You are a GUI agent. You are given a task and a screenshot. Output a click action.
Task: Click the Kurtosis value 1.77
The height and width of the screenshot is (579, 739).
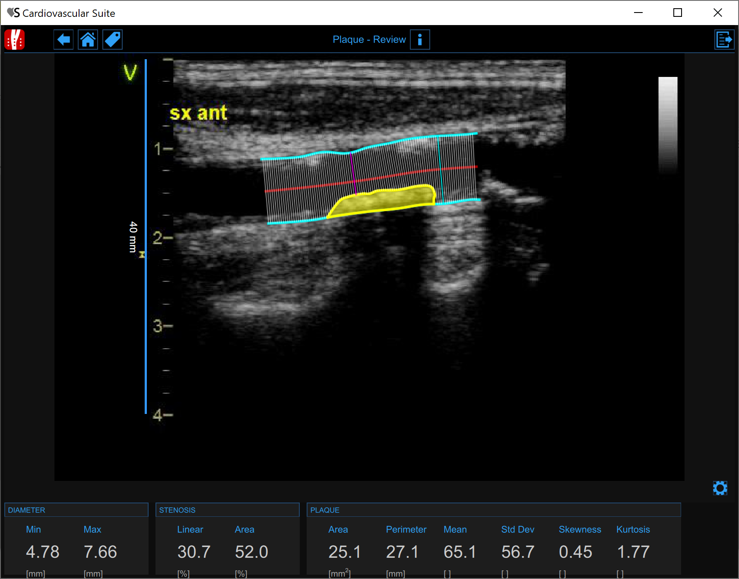tap(633, 552)
